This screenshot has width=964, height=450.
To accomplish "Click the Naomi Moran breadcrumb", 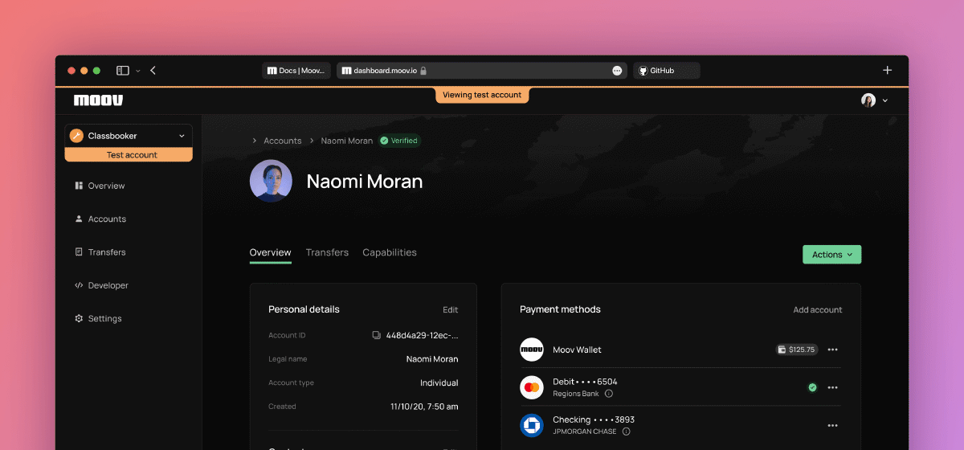I will [347, 141].
